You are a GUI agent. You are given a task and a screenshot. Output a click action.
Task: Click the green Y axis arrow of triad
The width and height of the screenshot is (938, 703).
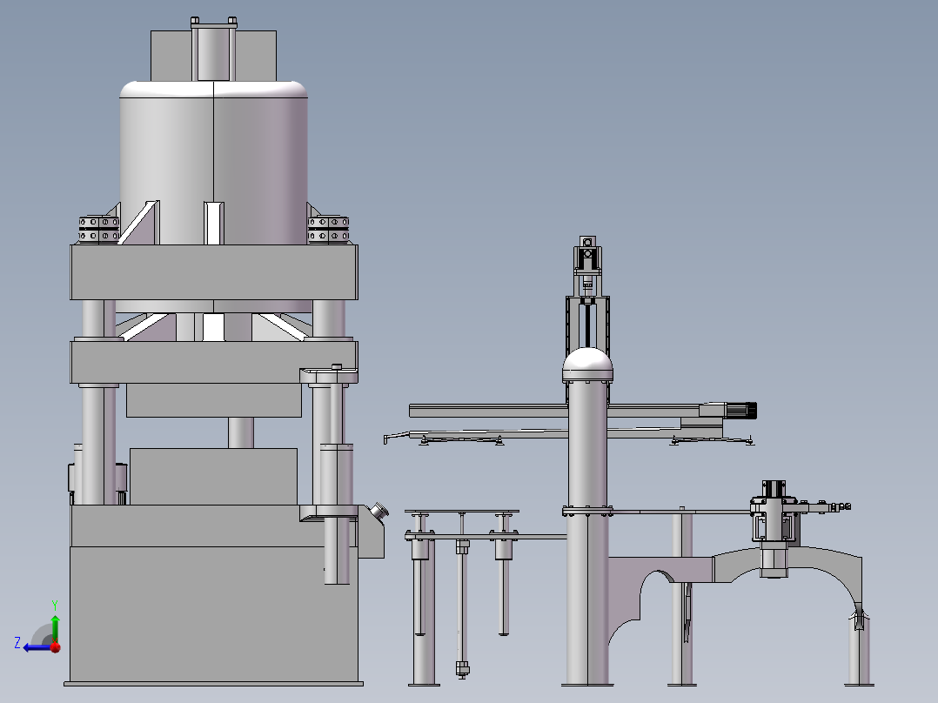pos(55,628)
